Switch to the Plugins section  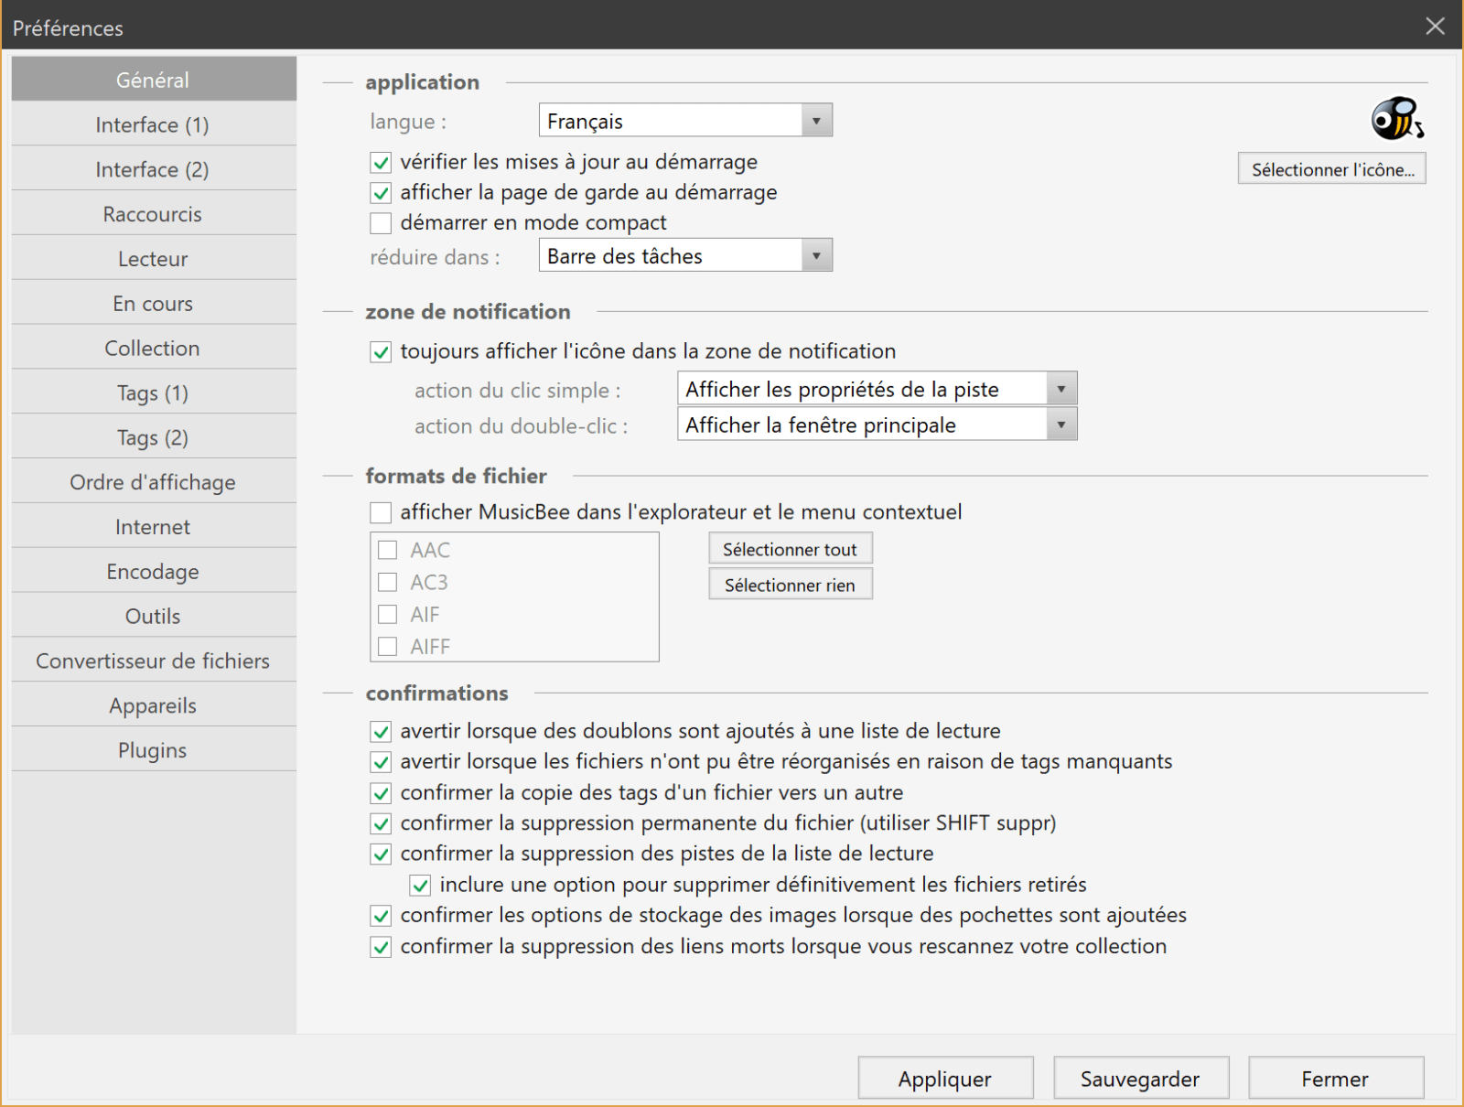click(x=153, y=749)
